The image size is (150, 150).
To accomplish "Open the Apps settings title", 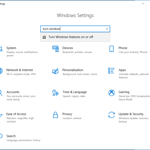I will (x=122, y=70).
